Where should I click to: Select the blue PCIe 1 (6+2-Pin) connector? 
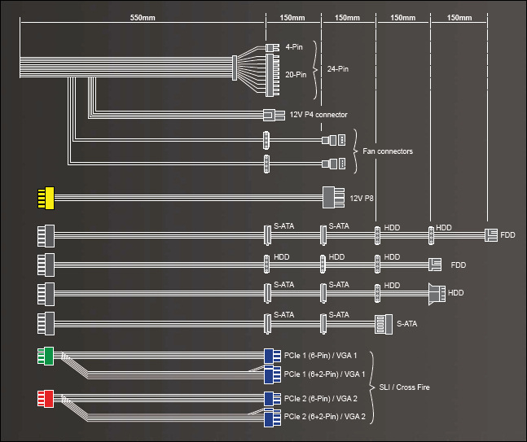coord(273,374)
